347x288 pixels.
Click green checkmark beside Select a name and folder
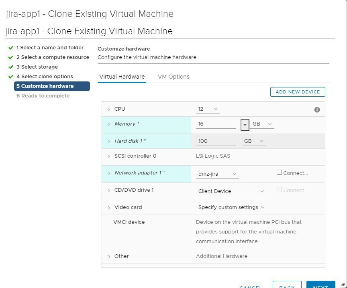pos(10,48)
